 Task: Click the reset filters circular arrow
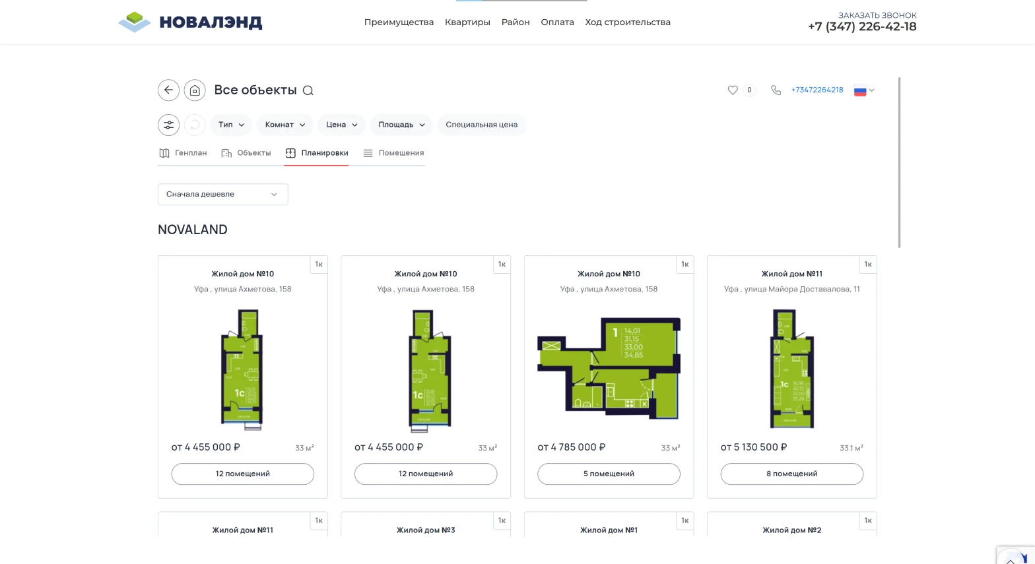[x=195, y=125]
